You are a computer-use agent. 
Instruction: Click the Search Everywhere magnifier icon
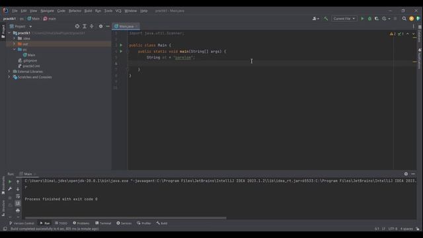404,19
